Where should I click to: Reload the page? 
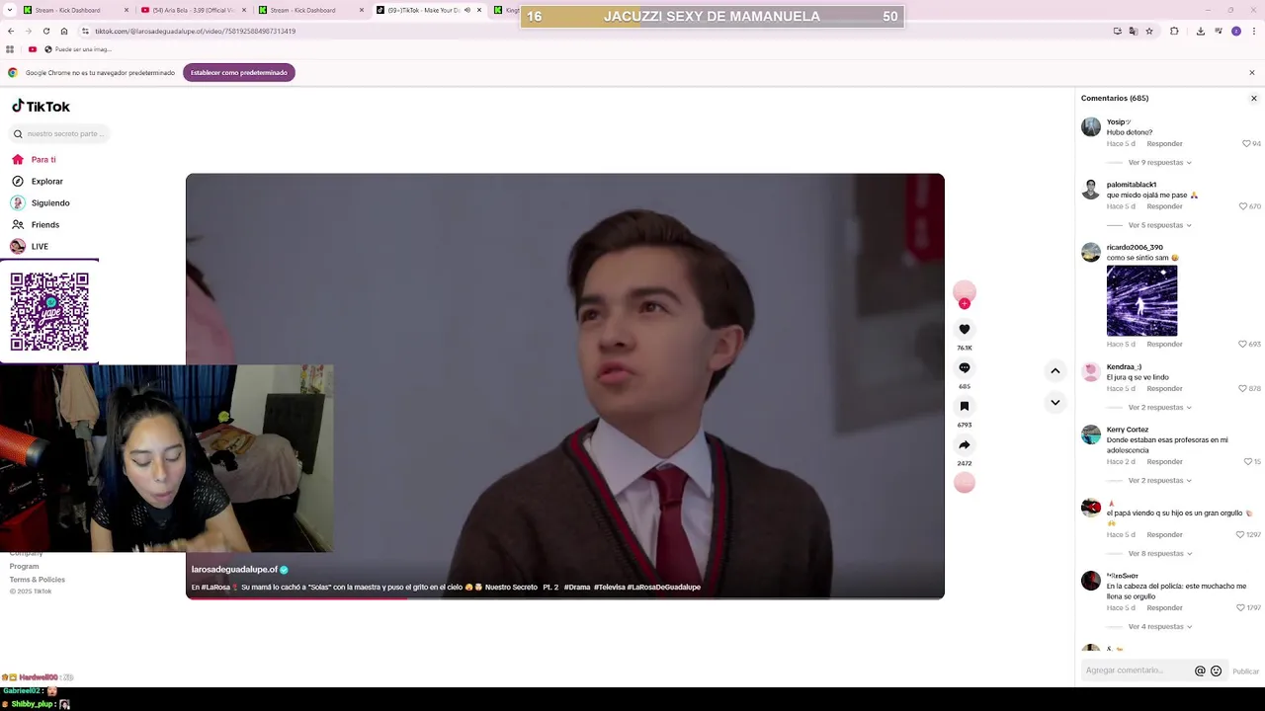[45, 31]
